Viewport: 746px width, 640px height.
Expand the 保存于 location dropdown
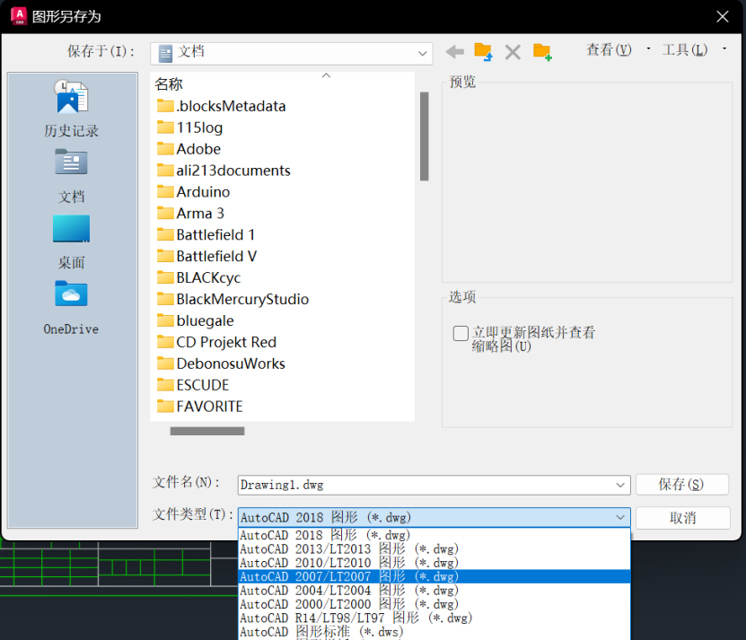(422, 53)
